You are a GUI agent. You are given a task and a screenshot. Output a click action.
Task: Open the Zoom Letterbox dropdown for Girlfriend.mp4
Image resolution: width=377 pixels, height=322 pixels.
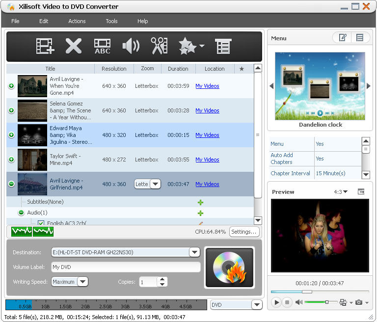tap(155, 184)
